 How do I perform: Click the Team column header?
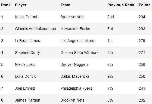tap(66, 5)
